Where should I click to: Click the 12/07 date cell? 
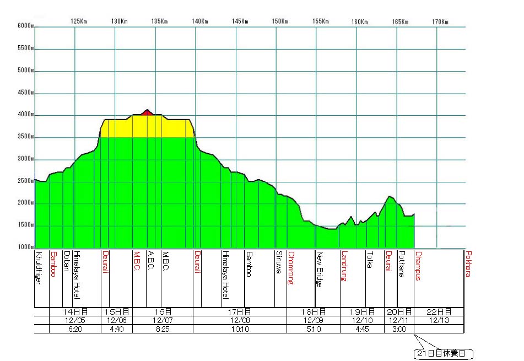point(163,320)
